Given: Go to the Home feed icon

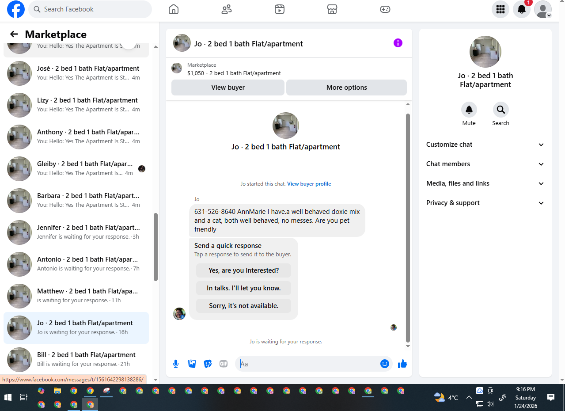Looking at the screenshot, I should point(174,9).
